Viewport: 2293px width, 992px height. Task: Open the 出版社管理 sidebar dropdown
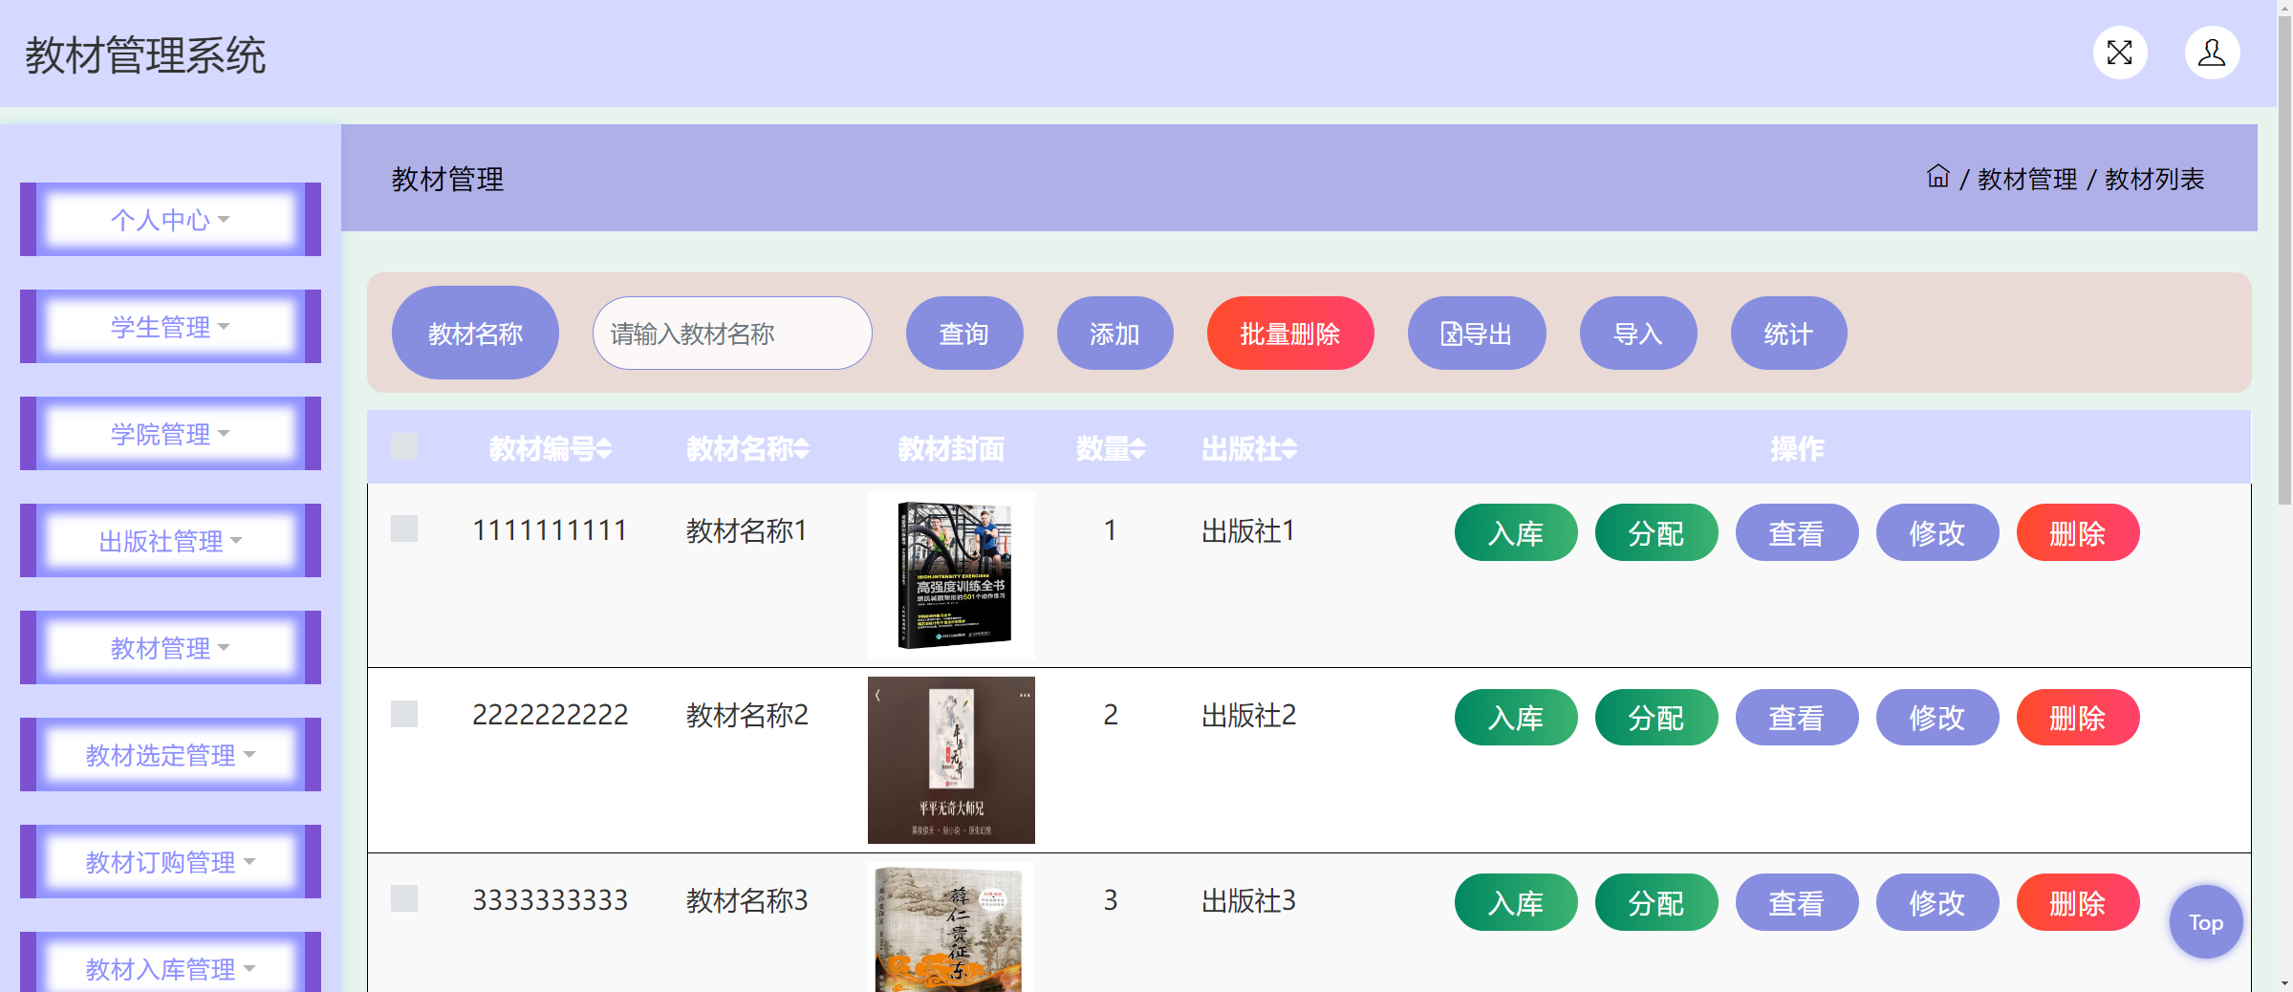click(x=170, y=541)
